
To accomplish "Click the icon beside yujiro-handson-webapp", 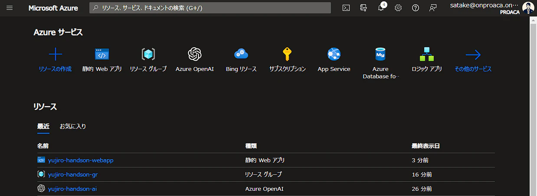I will tap(41, 160).
